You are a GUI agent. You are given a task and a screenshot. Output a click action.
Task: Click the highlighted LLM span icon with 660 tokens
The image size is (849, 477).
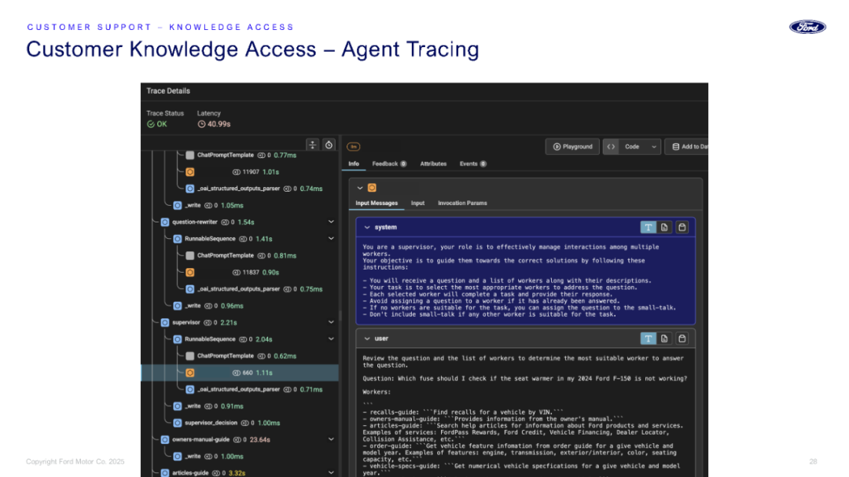coord(190,373)
